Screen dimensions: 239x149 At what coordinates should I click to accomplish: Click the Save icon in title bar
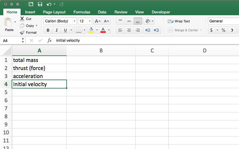pyautogui.click(x=40, y=4)
